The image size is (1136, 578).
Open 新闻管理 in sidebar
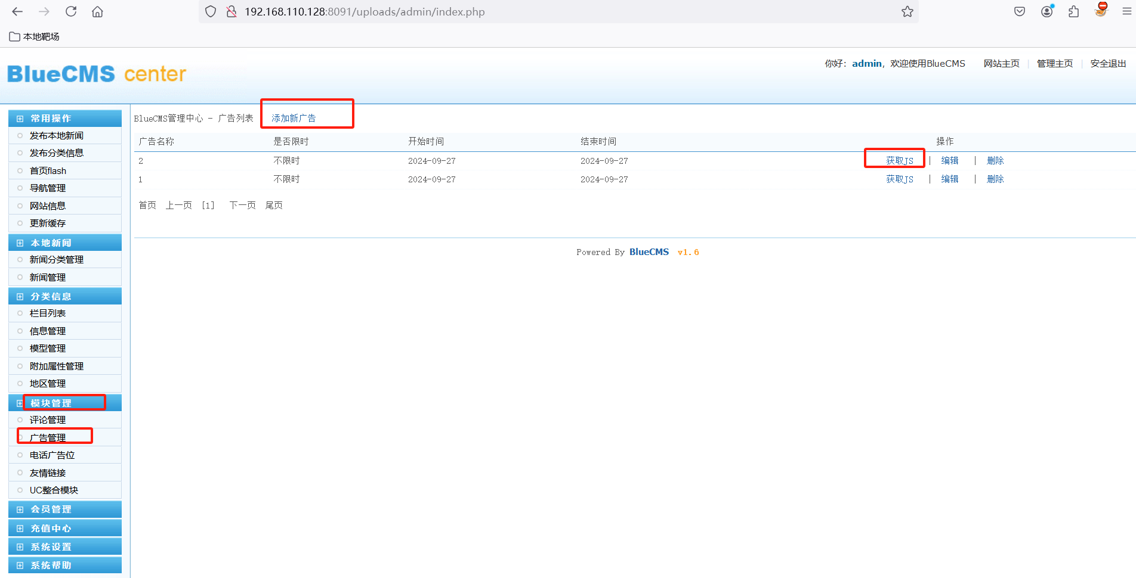(x=48, y=278)
